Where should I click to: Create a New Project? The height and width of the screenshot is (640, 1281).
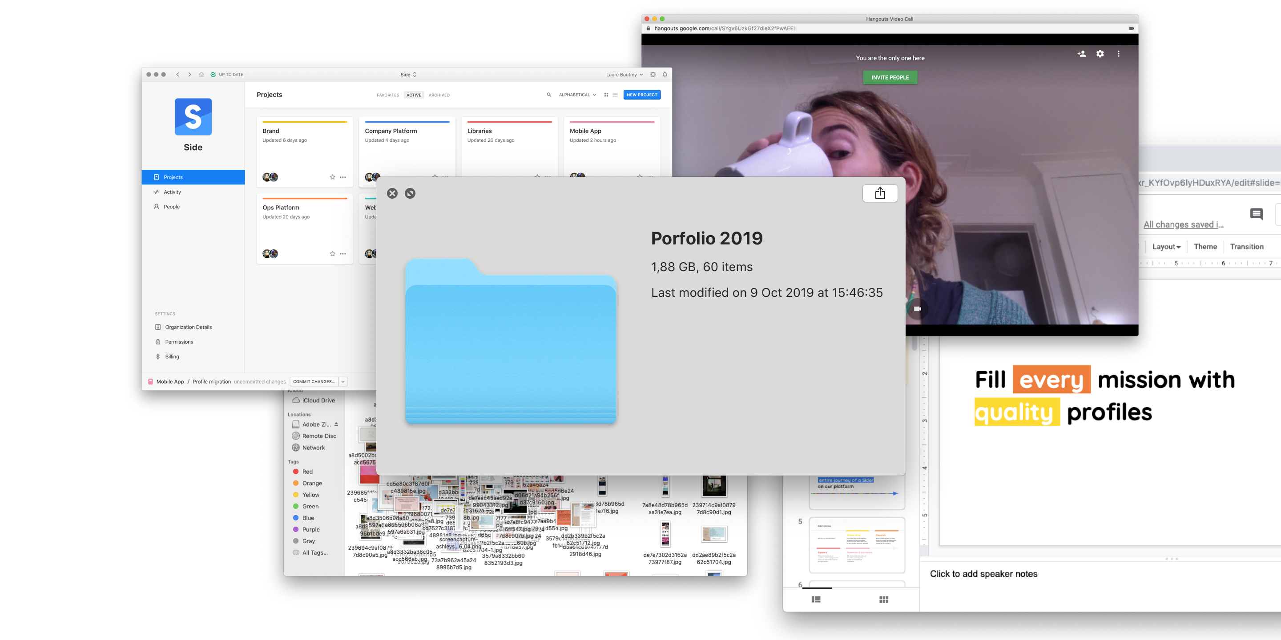tap(642, 94)
